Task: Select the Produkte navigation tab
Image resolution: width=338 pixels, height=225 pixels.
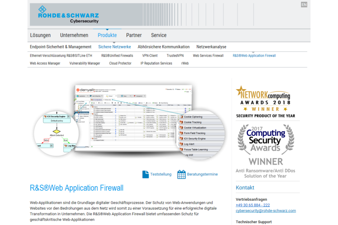Action: [107, 35]
